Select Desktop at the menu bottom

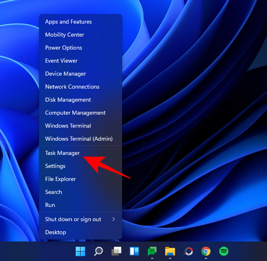[55, 232]
